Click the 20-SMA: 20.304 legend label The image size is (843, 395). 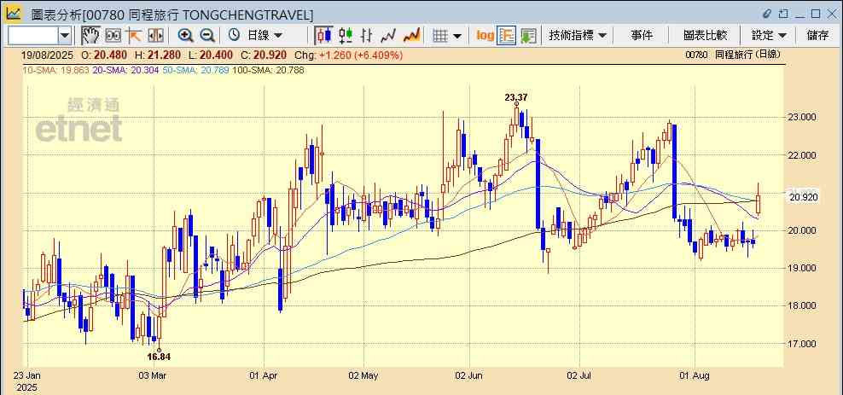pos(125,70)
